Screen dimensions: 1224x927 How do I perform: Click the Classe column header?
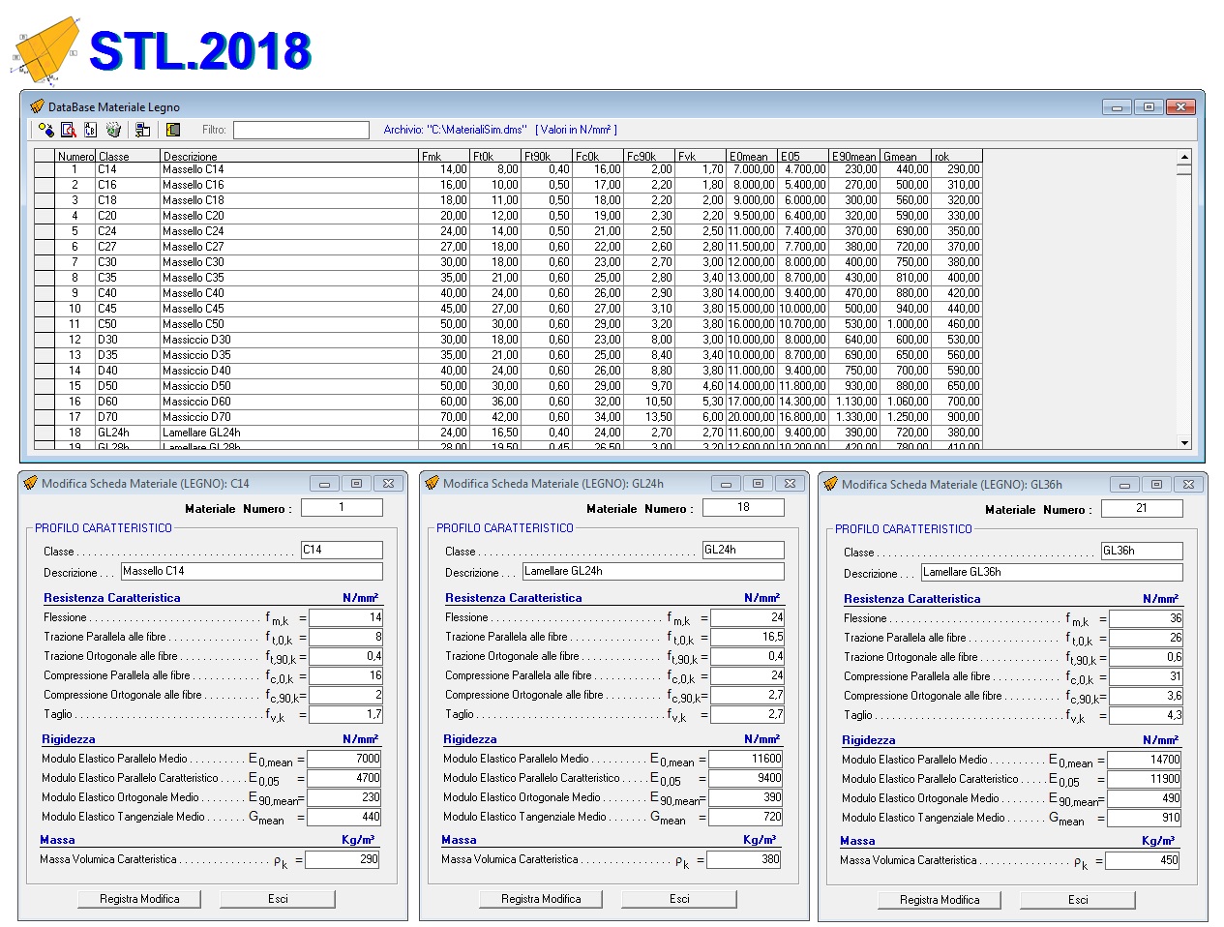128,156
